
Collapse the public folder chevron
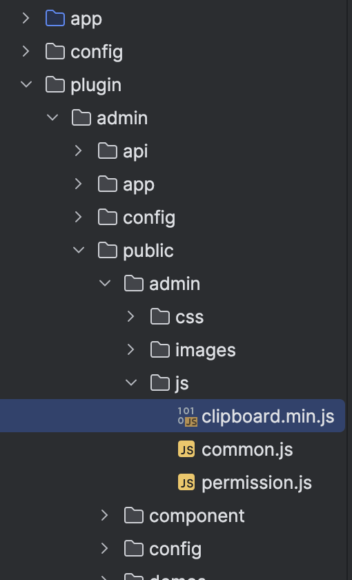79,250
